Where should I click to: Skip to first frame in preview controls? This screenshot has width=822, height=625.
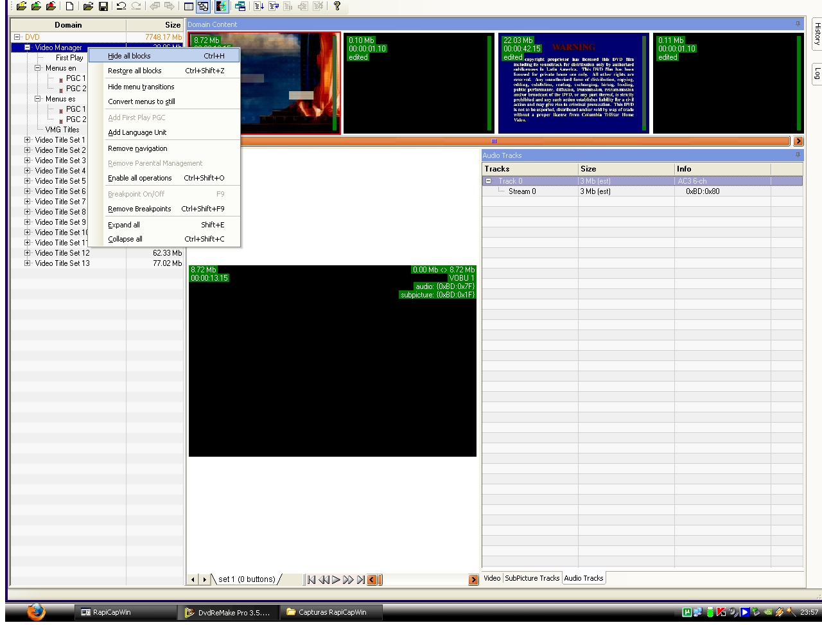(311, 579)
